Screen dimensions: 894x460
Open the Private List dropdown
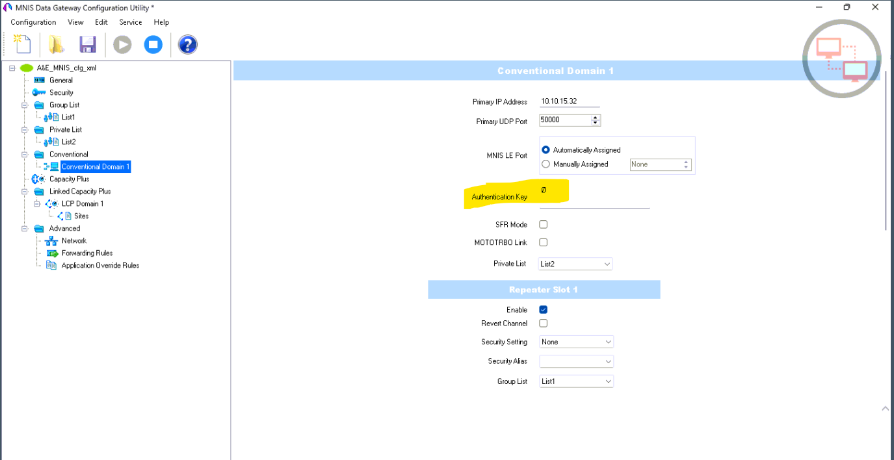(x=576, y=264)
